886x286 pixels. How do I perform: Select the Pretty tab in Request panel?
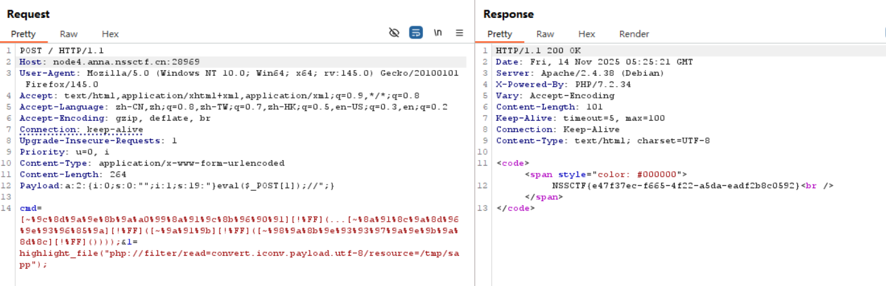click(23, 34)
